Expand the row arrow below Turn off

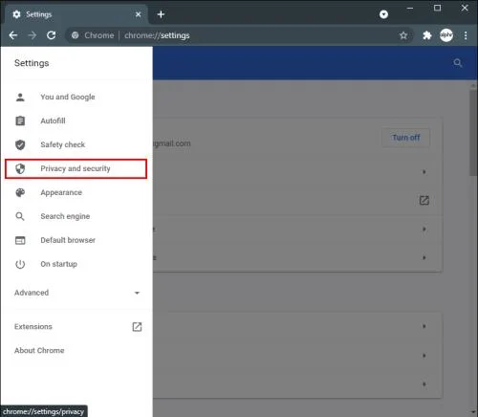[424, 172]
